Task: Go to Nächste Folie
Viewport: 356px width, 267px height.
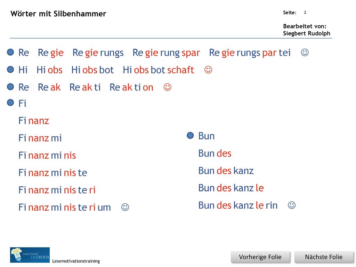Action: pyautogui.click(x=324, y=257)
